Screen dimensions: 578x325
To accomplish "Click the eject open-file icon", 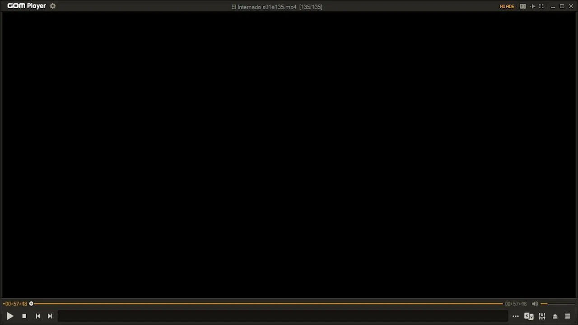I will click(555, 316).
